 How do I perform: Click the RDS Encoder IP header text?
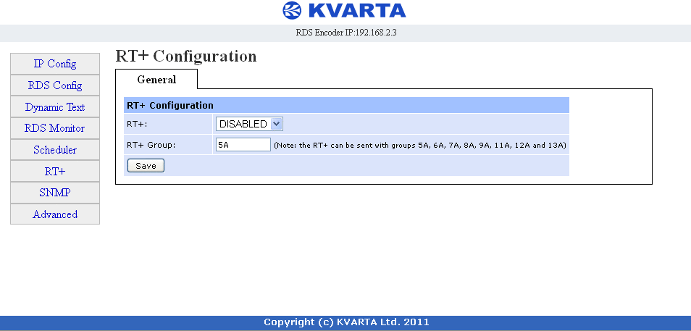click(x=346, y=33)
